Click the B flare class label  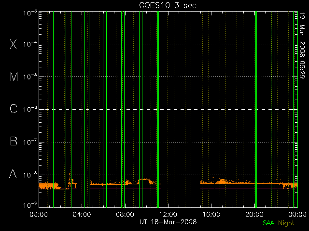coord(14,141)
